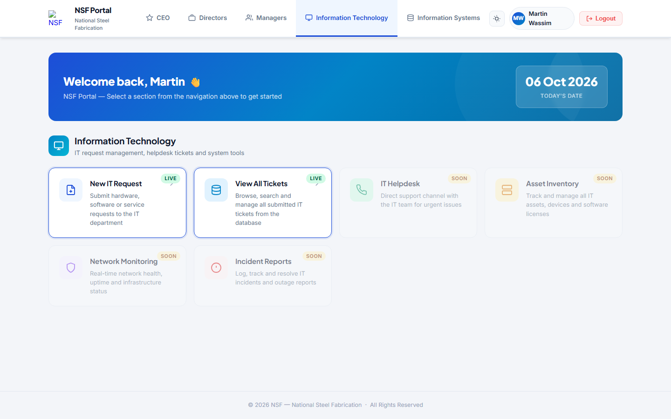Click the SOON badge on Asset Inventory
The width and height of the screenshot is (671, 419).
[605, 178]
